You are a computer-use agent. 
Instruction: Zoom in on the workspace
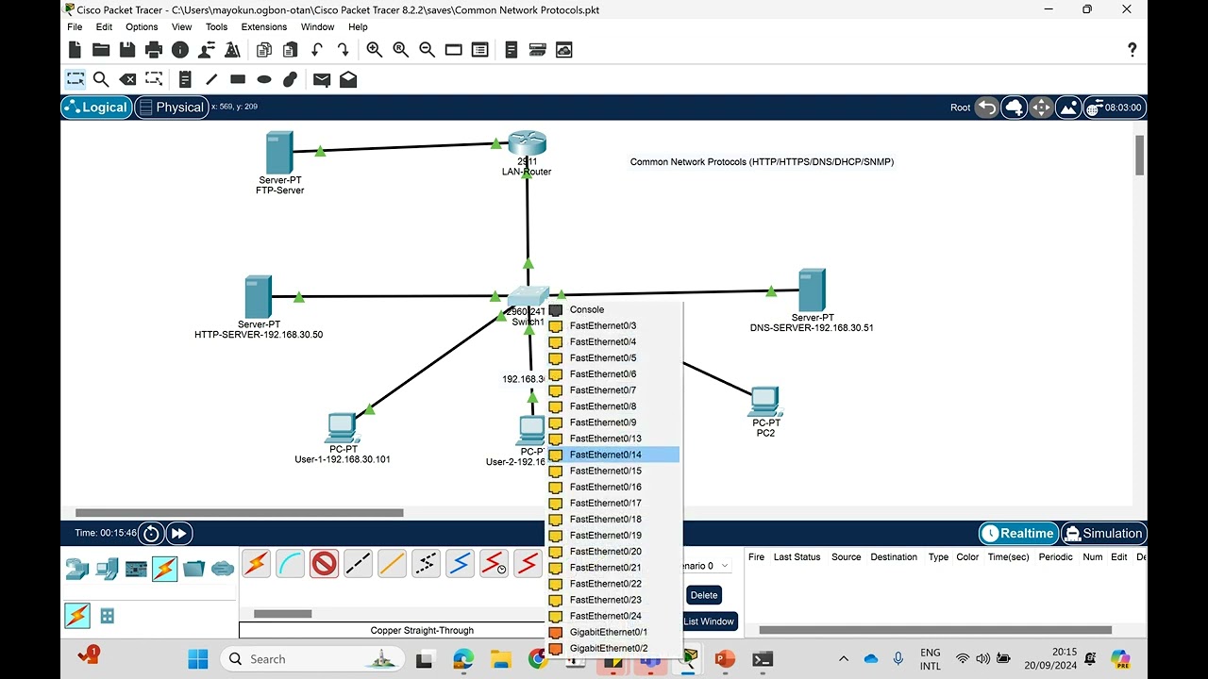pos(375,50)
